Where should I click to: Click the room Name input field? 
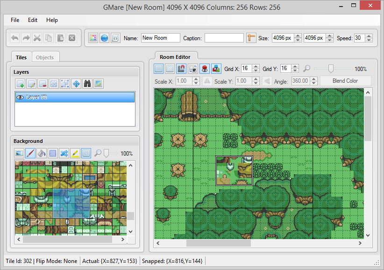[160, 38]
